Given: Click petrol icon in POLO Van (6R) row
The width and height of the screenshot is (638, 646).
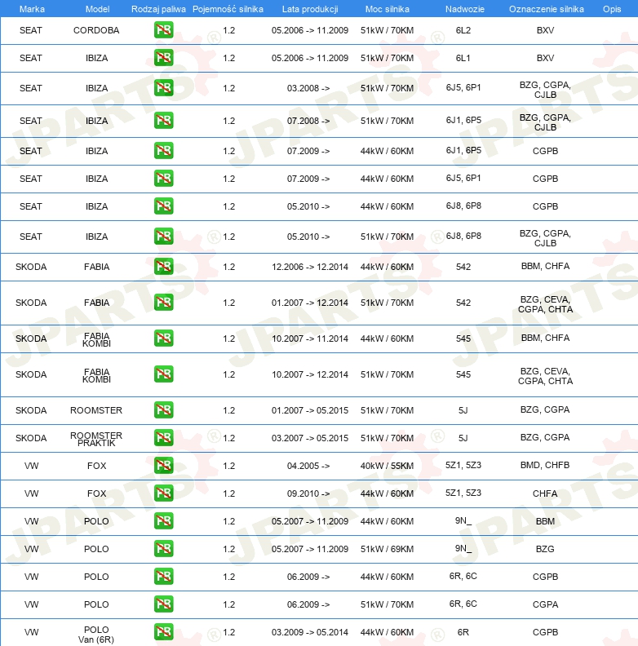Looking at the screenshot, I should pyautogui.click(x=164, y=632).
